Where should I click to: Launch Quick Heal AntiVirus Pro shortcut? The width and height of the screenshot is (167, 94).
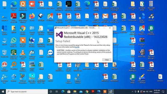pyautogui.click(x=23, y=6)
